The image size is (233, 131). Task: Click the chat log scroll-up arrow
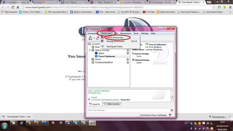(172, 91)
